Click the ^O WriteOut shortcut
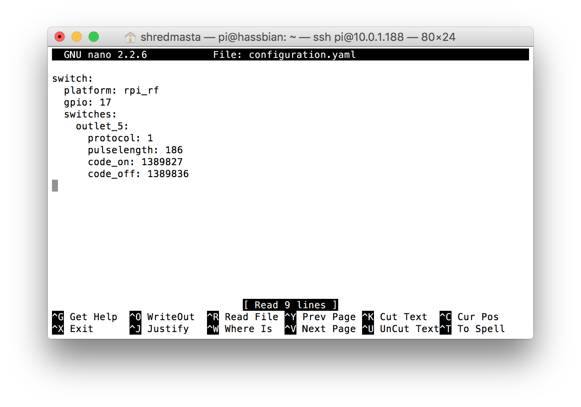 coord(162,317)
